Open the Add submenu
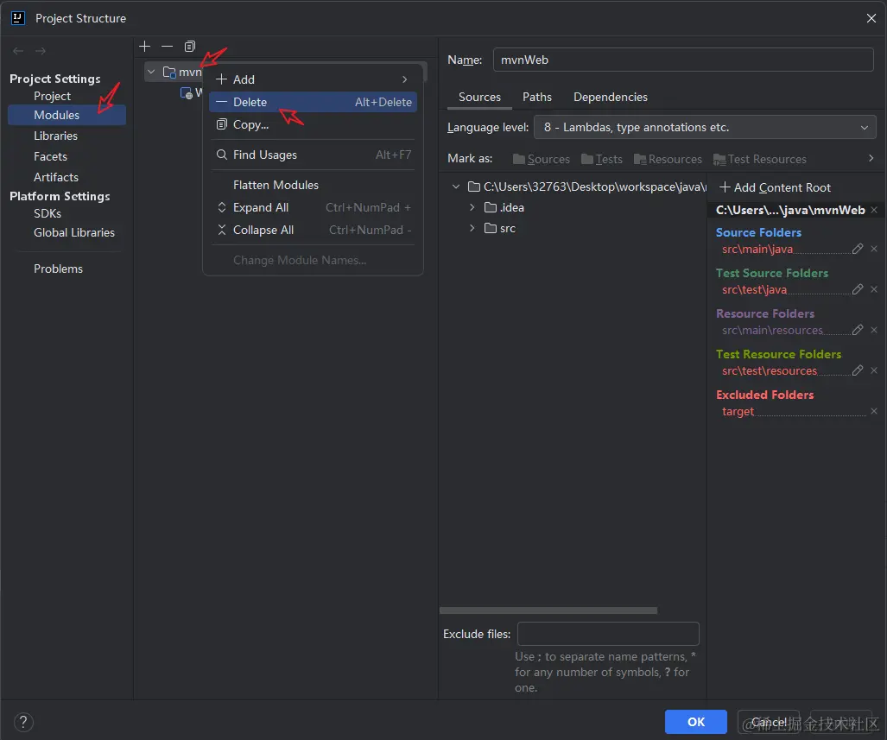This screenshot has height=740, width=887. click(x=313, y=79)
